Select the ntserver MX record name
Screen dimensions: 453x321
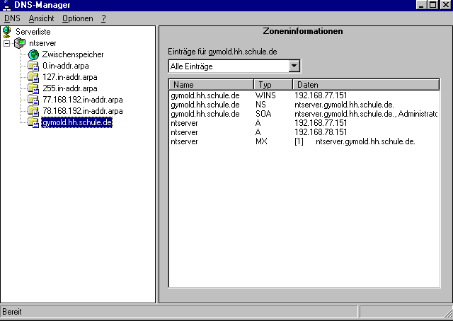click(x=184, y=141)
